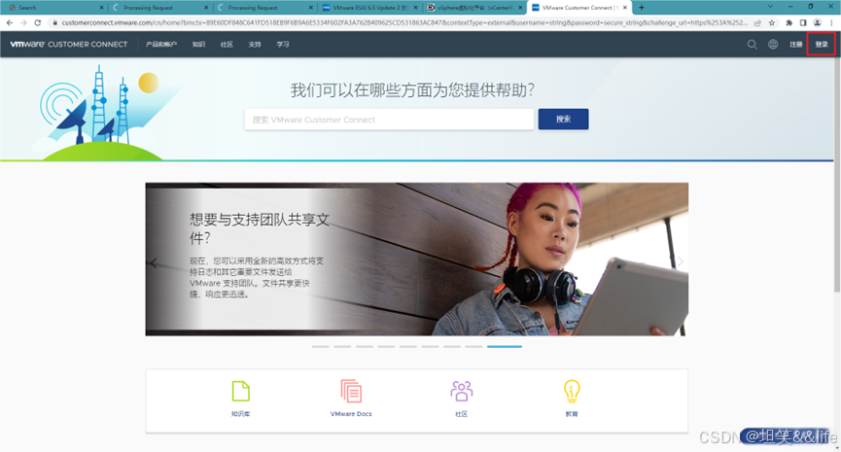Close the VMware Customer Connect tab
The image size is (841, 452).
625,8
